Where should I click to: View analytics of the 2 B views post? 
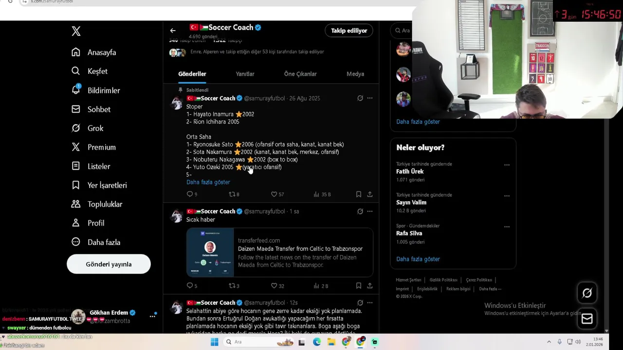pyautogui.click(x=321, y=285)
